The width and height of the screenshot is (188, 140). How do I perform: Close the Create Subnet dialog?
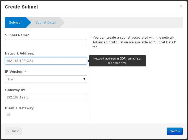pos(181,6)
